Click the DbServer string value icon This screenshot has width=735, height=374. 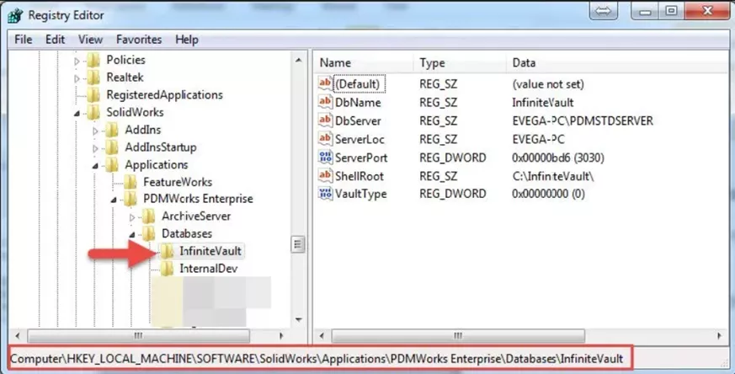tap(326, 120)
